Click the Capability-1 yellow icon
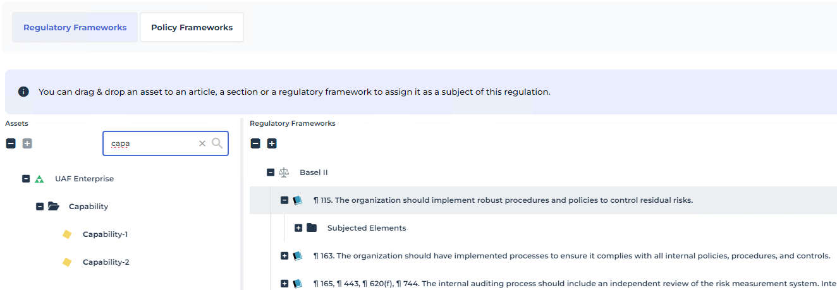Screen dimensions: 837x290 click(67, 234)
